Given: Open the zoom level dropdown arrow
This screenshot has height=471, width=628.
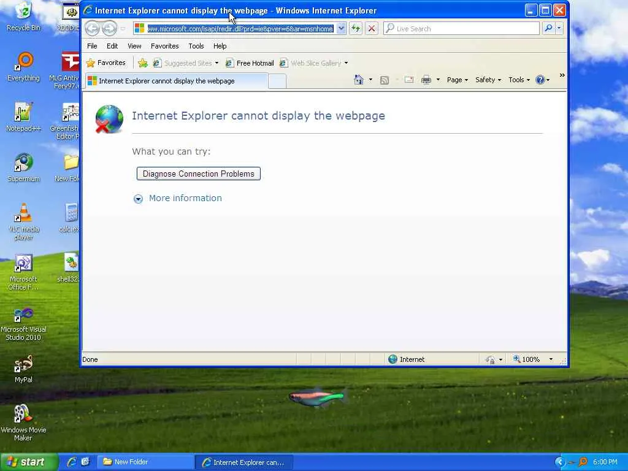Looking at the screenshot, I should pos(551,359).
